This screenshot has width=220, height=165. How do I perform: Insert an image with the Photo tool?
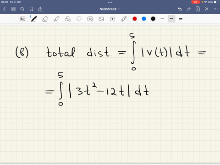pos(101,19)
